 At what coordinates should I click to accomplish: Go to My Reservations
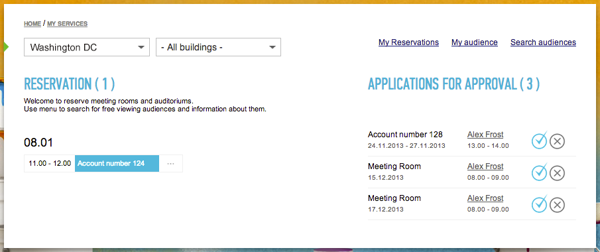[x=408, y=42]
